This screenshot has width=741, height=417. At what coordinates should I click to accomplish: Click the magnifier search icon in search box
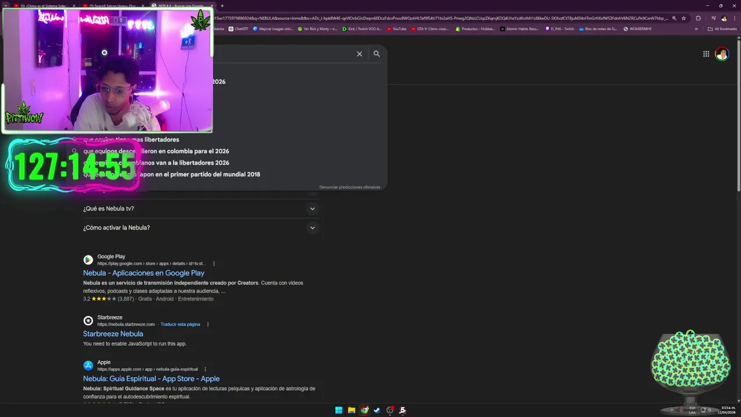point(377,54)
